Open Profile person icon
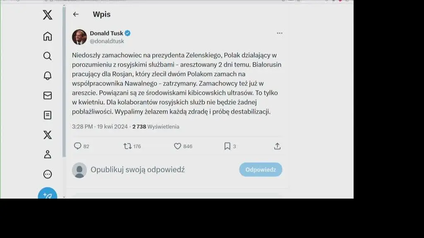The height and width of the screenshot is (238, 424). pos(48,154)
